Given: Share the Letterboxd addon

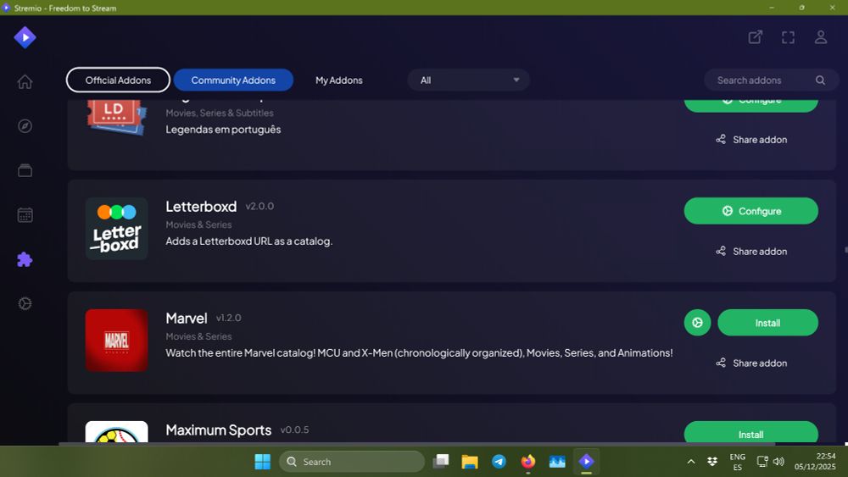Looking at the screenshot, I should [751, 251].
